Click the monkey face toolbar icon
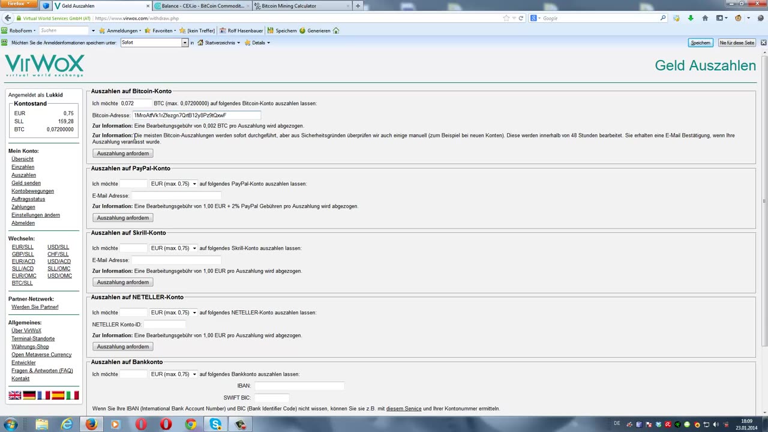The width and height of the screenshot is (768, 432). 738,18
